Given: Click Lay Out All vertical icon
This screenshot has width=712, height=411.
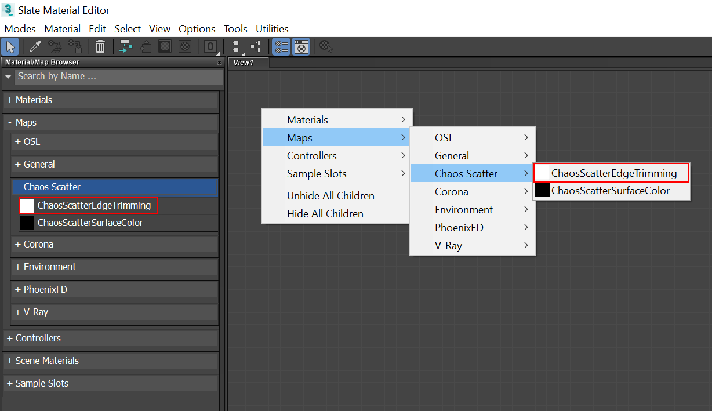Looking at the screenshot, I should [x=236, y=47].
